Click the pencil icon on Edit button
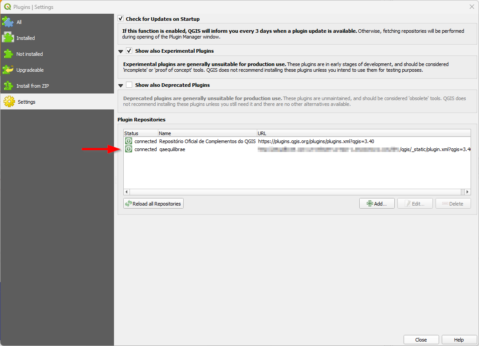 click(x=407, y=203)
